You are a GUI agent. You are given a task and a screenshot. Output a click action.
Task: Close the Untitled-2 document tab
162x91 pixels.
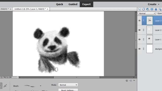click(48, 9)
